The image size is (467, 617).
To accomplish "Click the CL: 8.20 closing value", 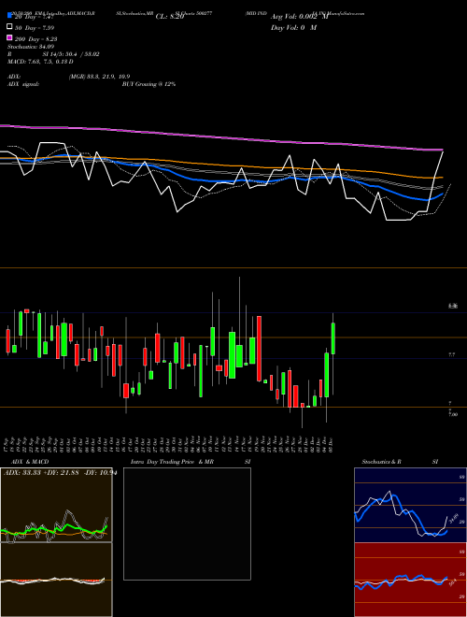I will coord(170,17).
